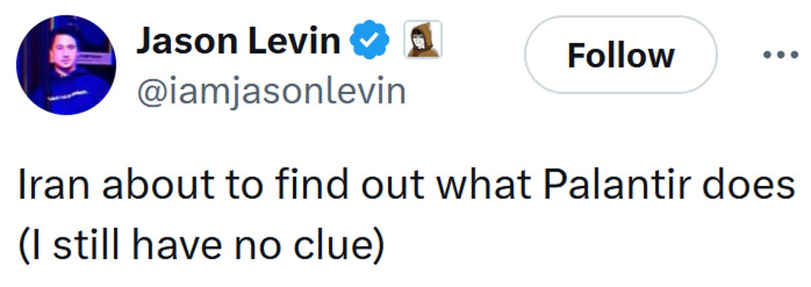Click the hooded figure affiliation badge
Image resolution: width=811 pixels, height=287 pixels.
pos(422,40)
